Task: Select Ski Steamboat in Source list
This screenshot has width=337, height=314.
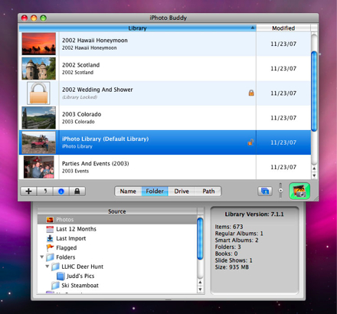Action: (x=80, y=286)
